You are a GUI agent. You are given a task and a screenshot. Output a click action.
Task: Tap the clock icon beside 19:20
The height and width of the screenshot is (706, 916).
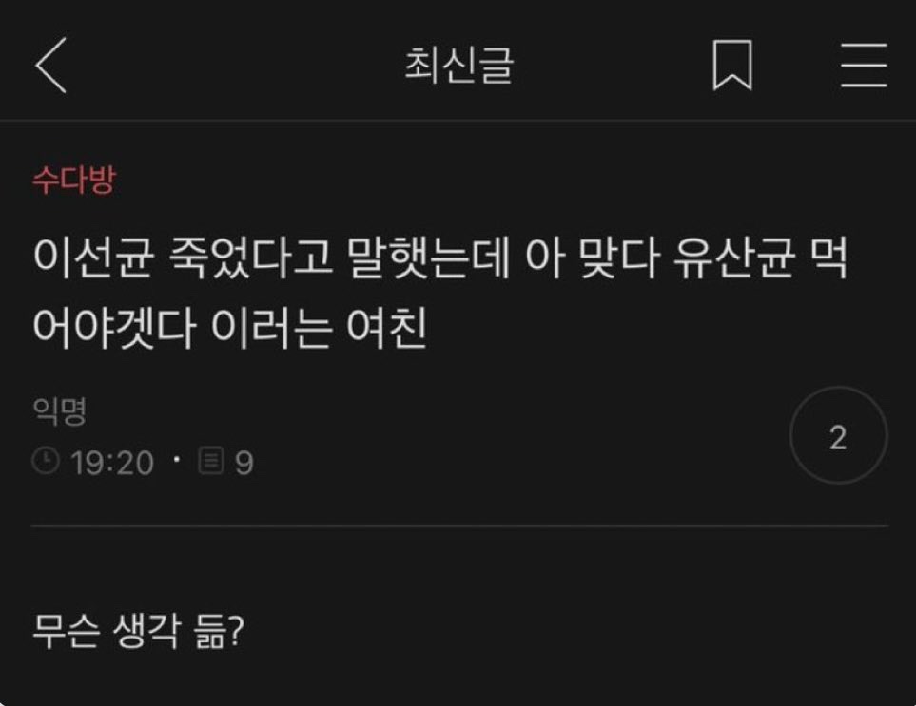point(46,461)
